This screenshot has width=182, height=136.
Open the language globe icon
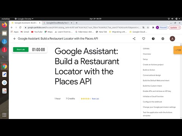point(163,39)
